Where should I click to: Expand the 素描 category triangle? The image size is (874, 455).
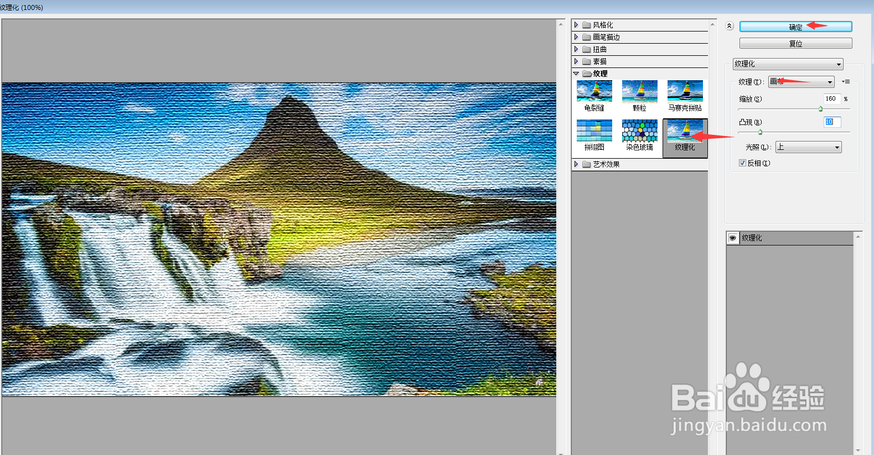[x=576, y=61]
